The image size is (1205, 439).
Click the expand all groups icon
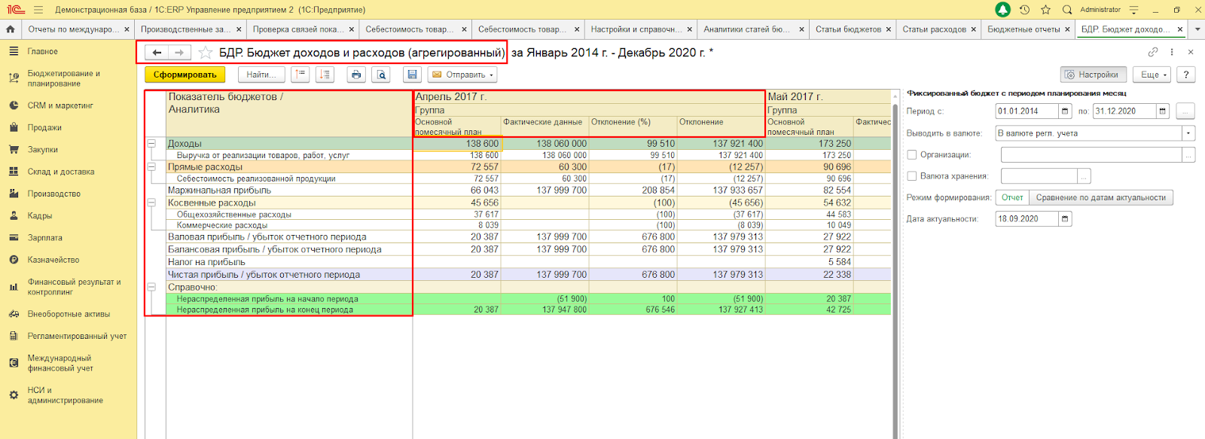click(x=325, y=75)
